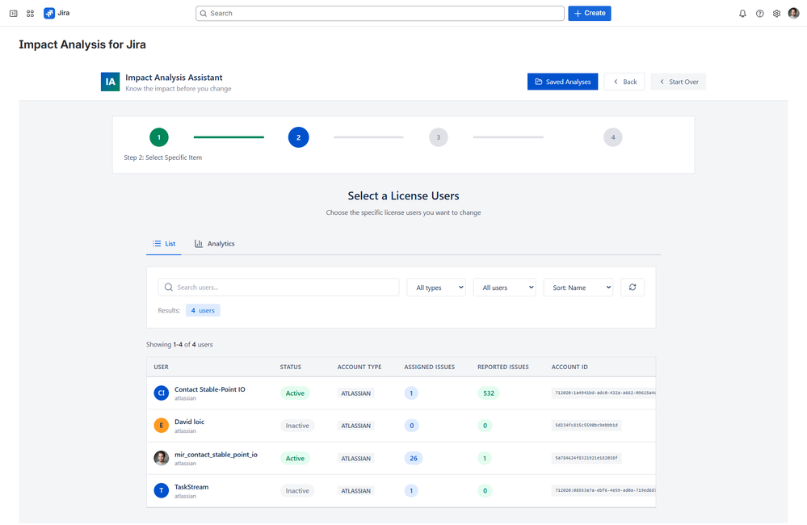Screen dimensions: 807x525
Task: Open the settings gear icon
Action: [x=776, y=14]
